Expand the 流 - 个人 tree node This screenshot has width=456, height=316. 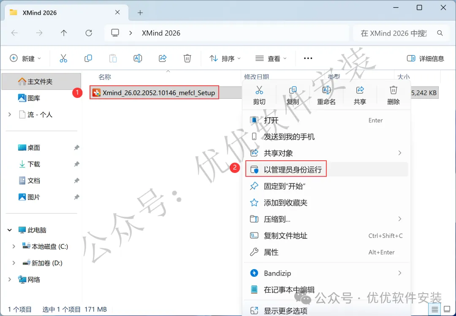tap(10, 114)
